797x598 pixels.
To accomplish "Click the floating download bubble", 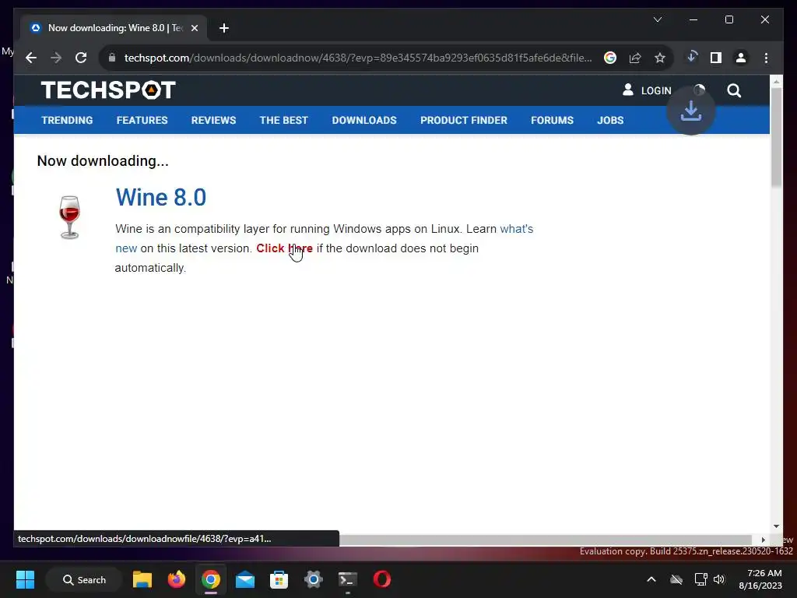I will click(x=691, y=111).
